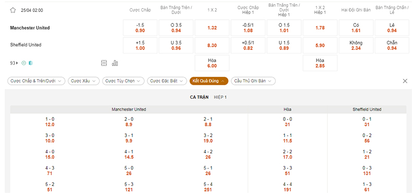This screenshot has width=417, height=194.
Task: Open the Cược Đặc Biệt dropdown
Action: click(167, 81)
